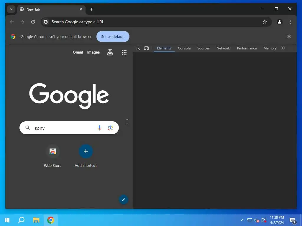This screenshot has width=302, height=226.
Task: Open the Windows notification center
Action: [293, 220]
